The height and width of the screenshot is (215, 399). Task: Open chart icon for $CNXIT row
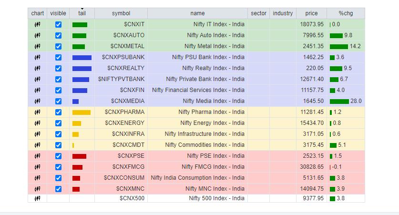pos(37,24)
